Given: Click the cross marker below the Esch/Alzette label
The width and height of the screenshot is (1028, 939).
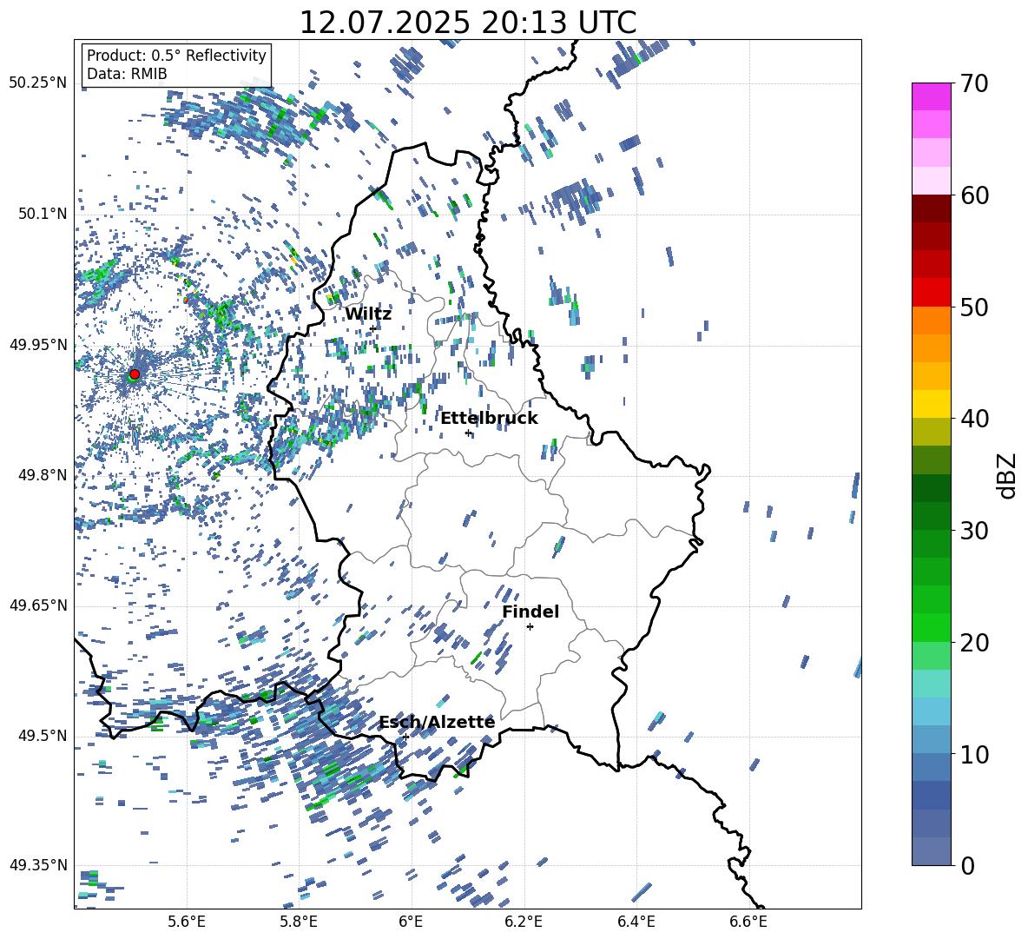Looking at the screenshot, I should click(x=405, y=737).
